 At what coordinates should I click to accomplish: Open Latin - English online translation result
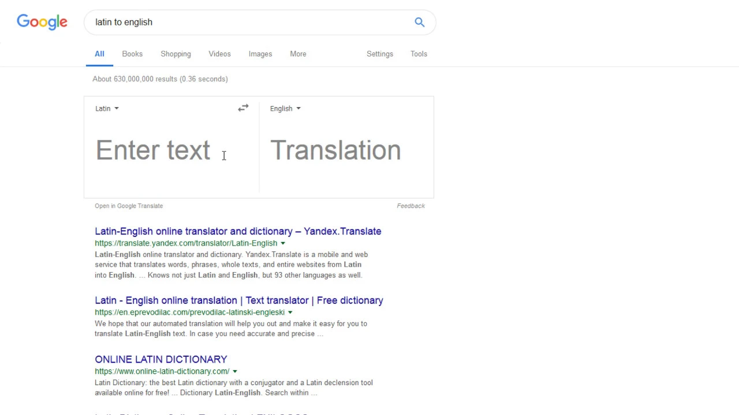click(239, 300)
